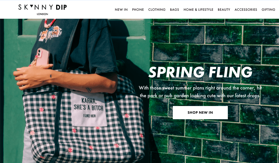Click the summer plans banner description text

pos(200,92)
